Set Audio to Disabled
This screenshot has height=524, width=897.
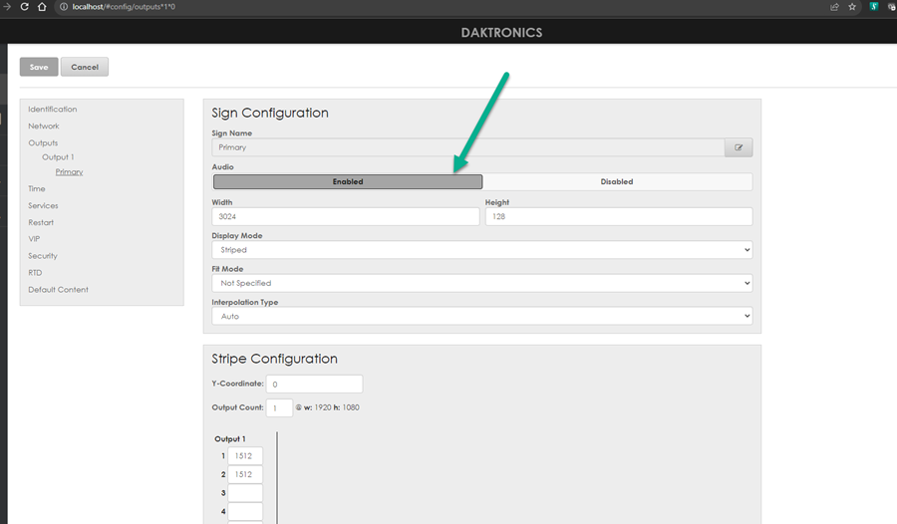(x=617, y=182)
